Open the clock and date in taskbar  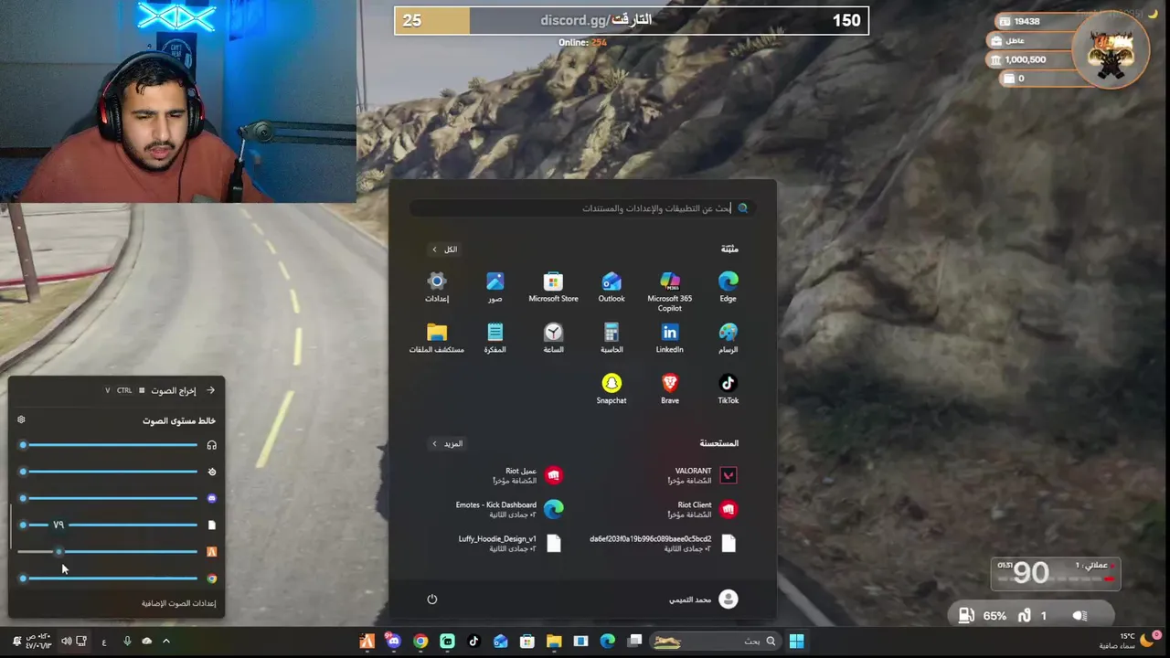(40, 642)
